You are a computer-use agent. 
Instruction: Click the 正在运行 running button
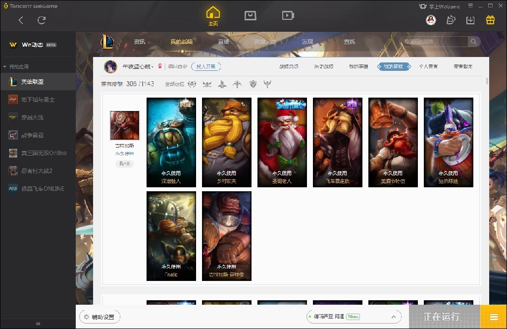coord(445,317)
